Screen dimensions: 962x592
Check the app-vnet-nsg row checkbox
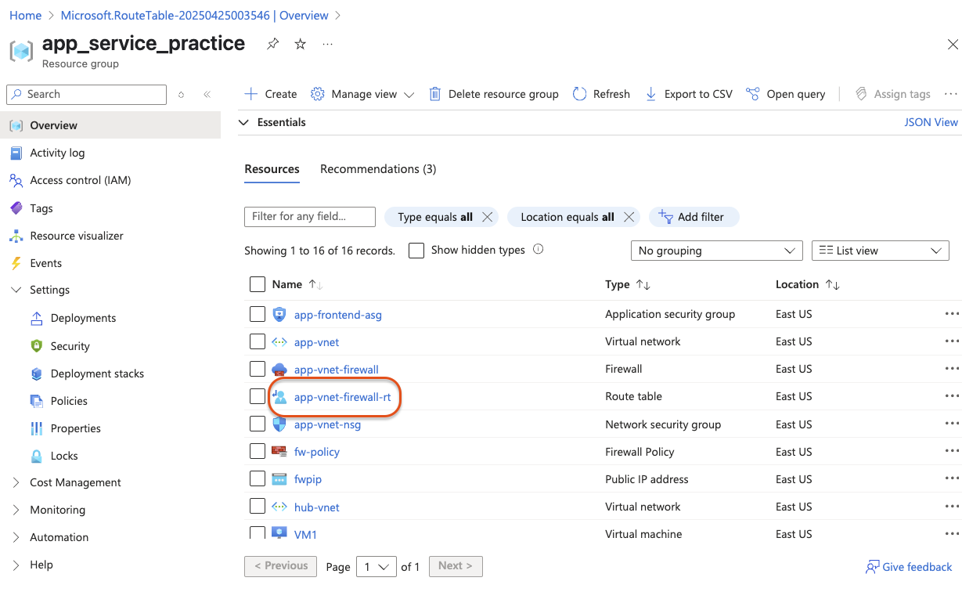point(258,424)
